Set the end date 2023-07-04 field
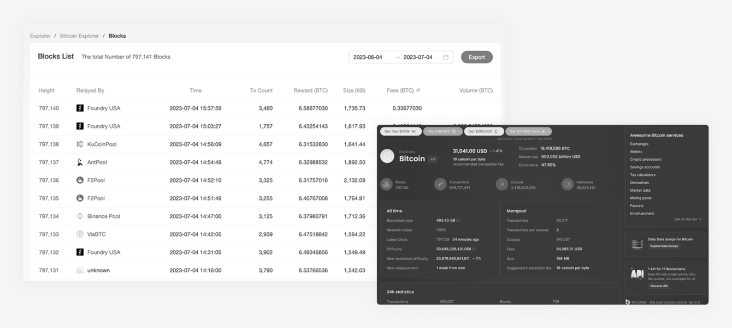 point(418,57)
